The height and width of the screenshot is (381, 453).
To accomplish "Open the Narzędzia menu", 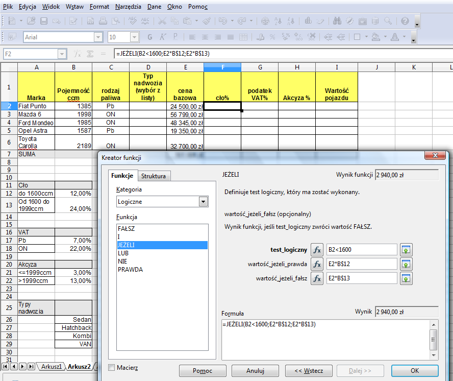I will [128, 6].
